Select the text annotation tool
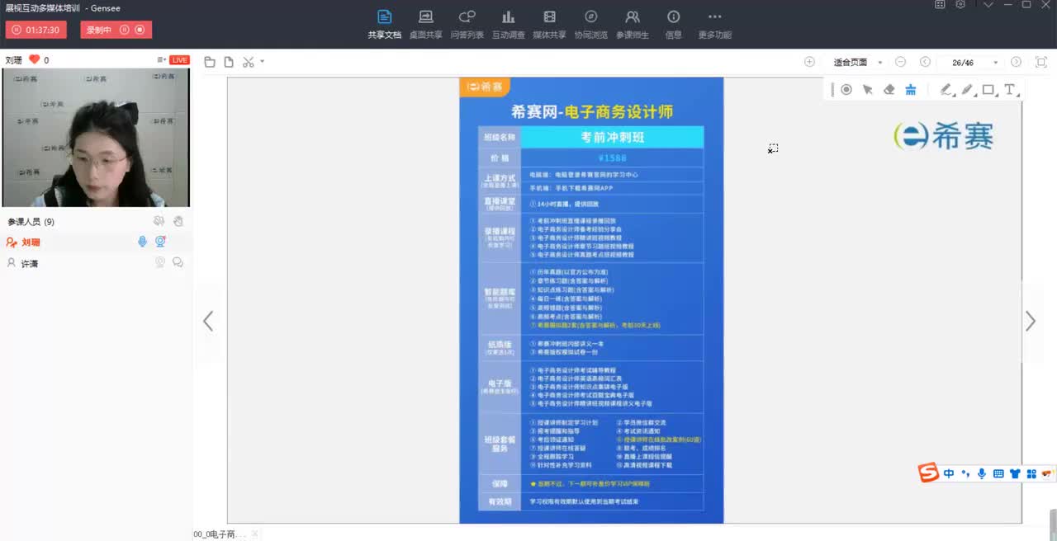1057x541 pixels. tap(1010, 90)
